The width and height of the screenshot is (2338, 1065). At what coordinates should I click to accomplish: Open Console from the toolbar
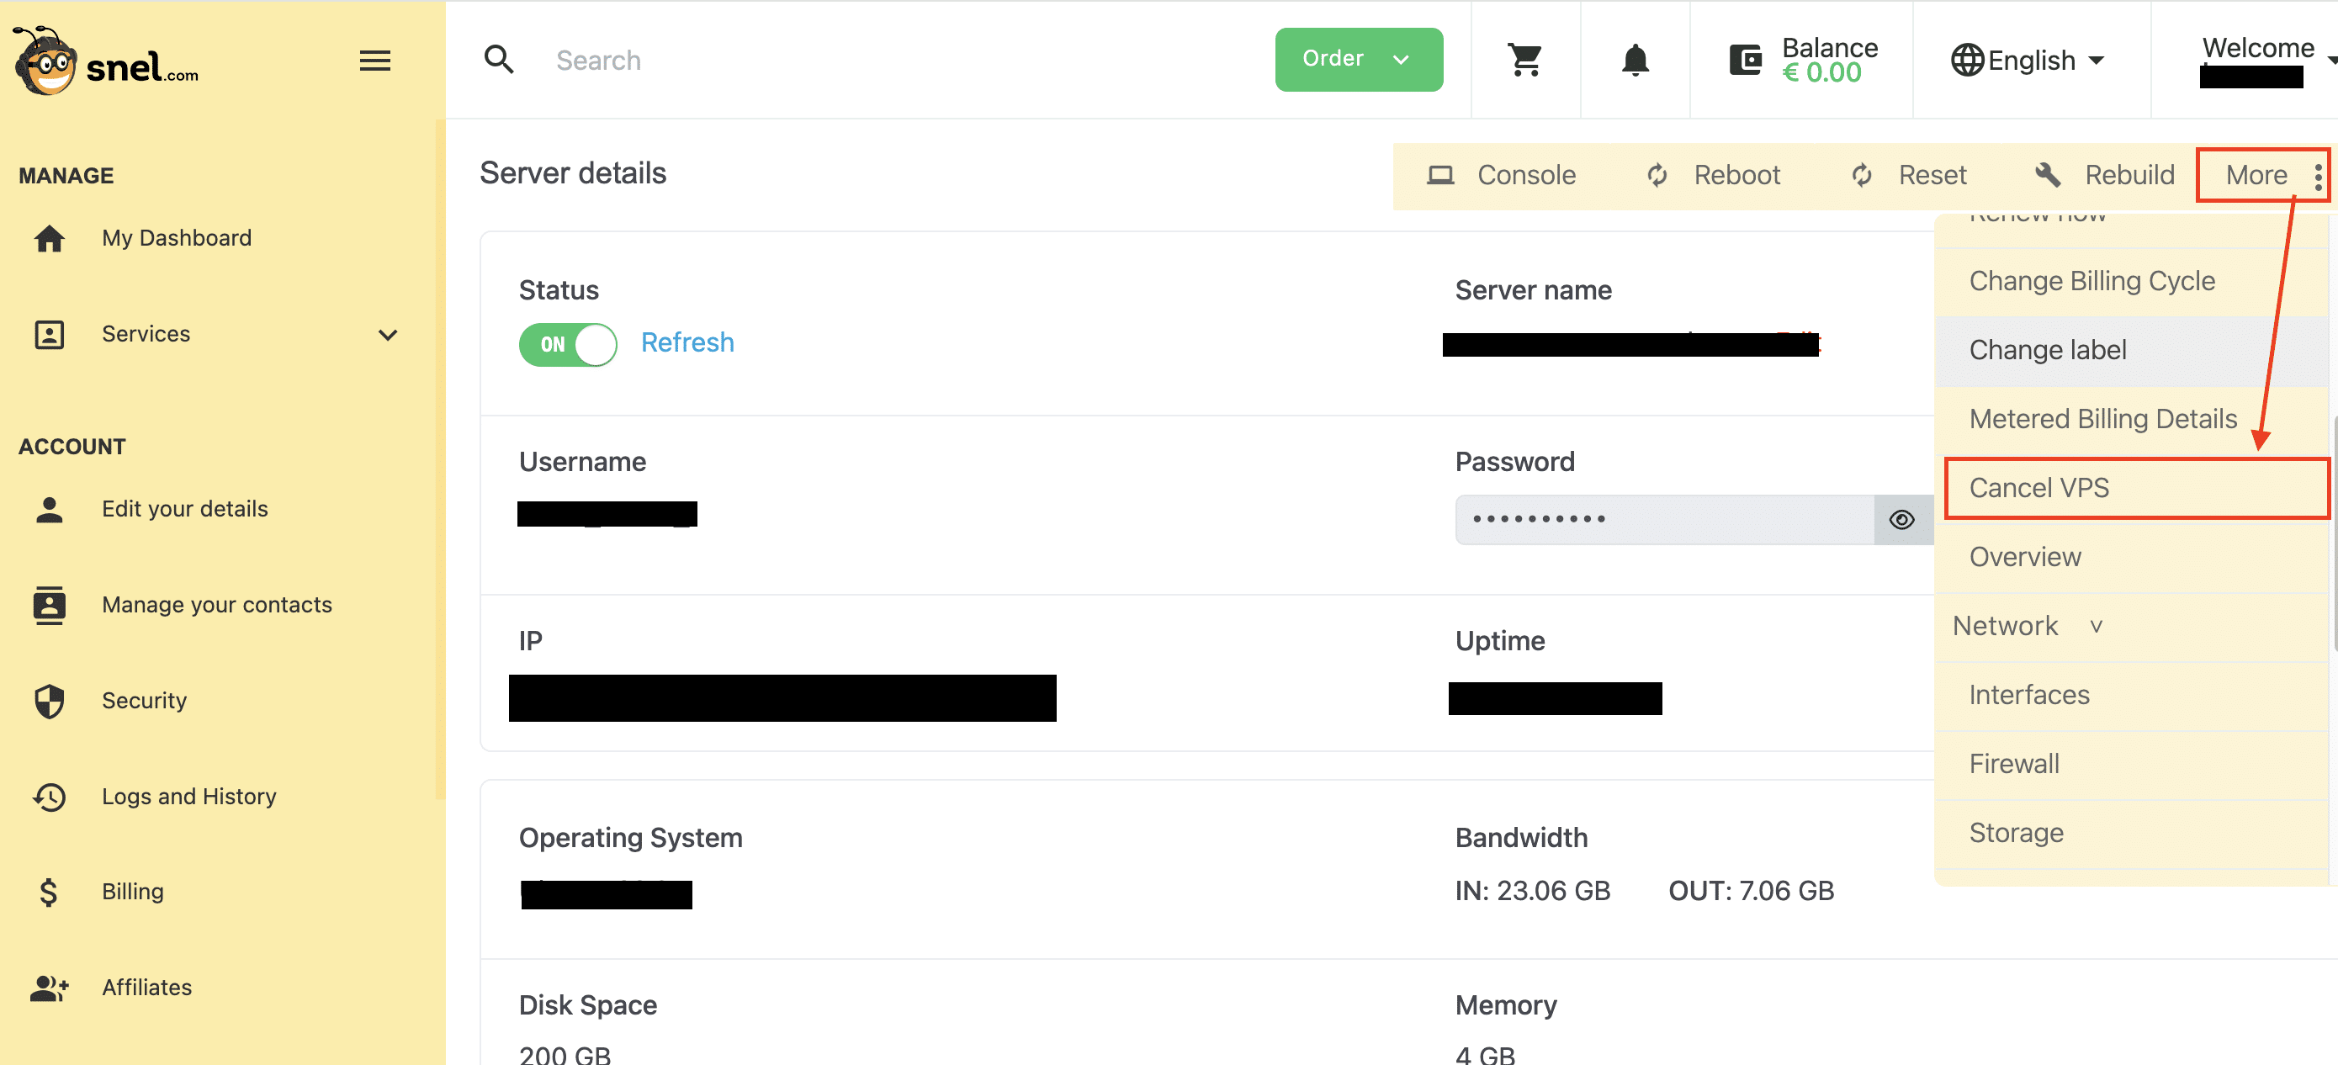[1501, 175]
